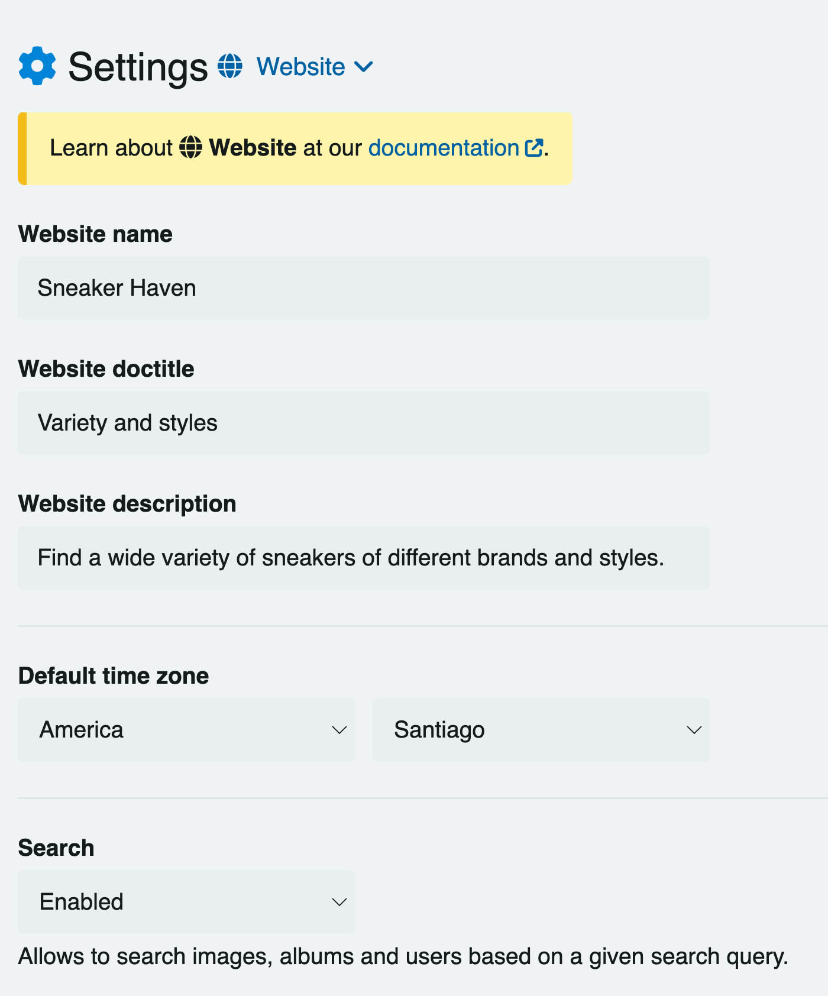This screenshot has width=828, height=996.
Task: Open the America time zone region dropdown
Action: point(186,730)
